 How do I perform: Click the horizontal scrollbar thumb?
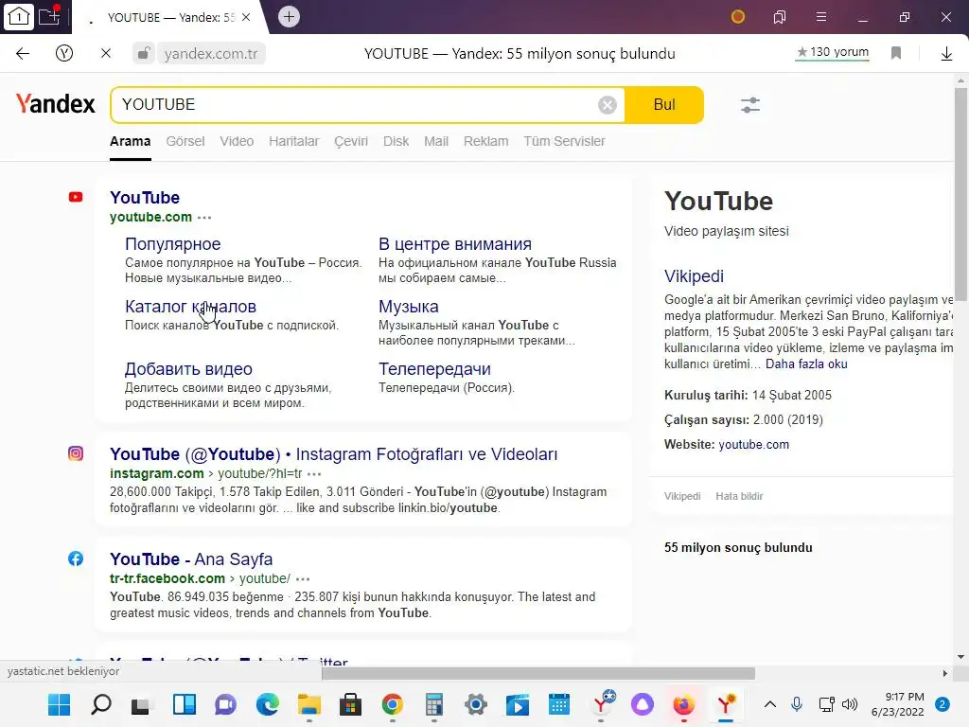tap(538, 673)
